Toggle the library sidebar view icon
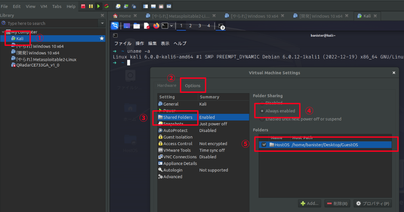The image size is (404, 212). (146, 6)
